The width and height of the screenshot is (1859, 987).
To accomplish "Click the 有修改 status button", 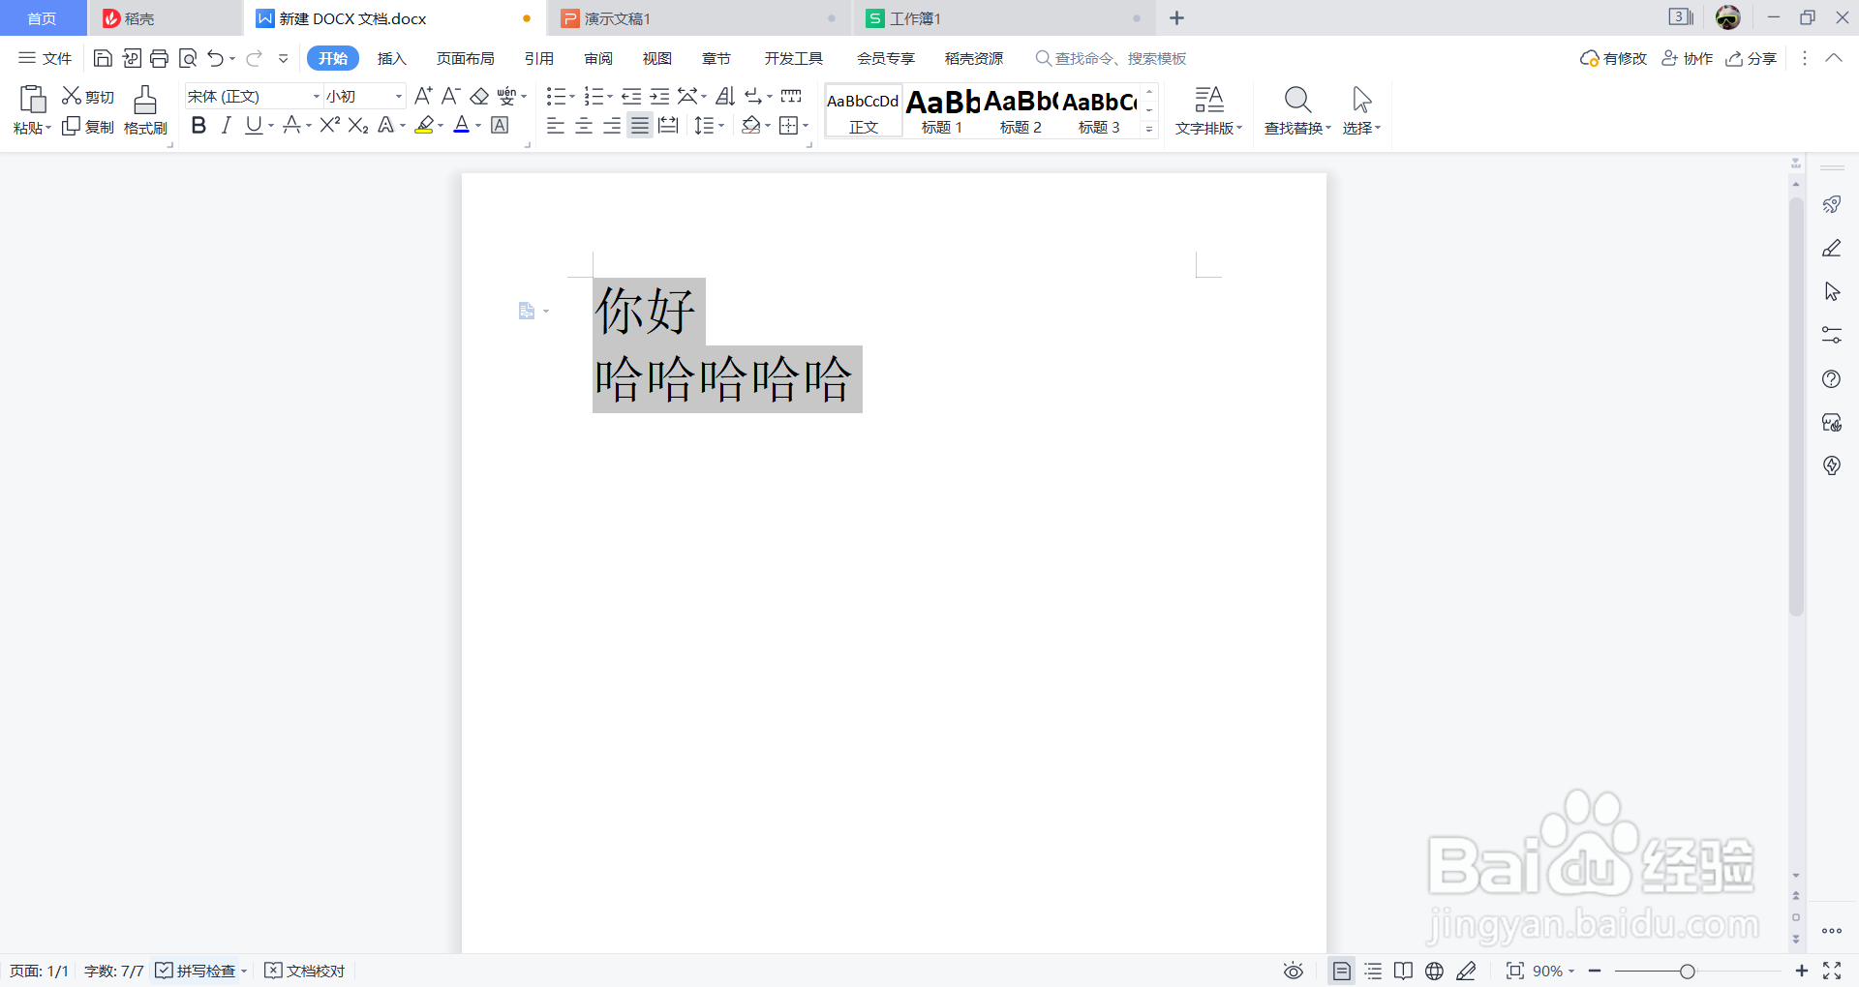I will (x=1613, y=58).
